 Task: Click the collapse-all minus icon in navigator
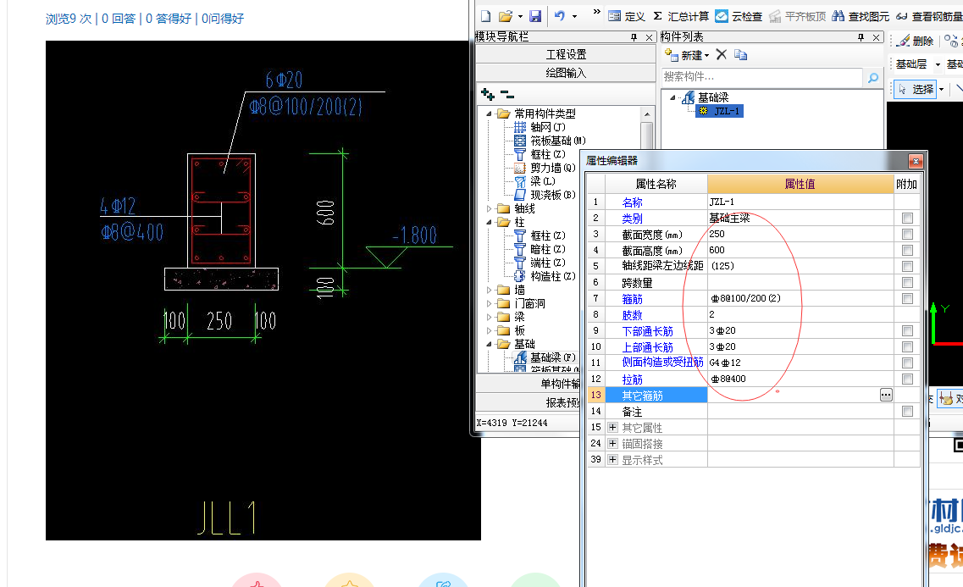507,94
